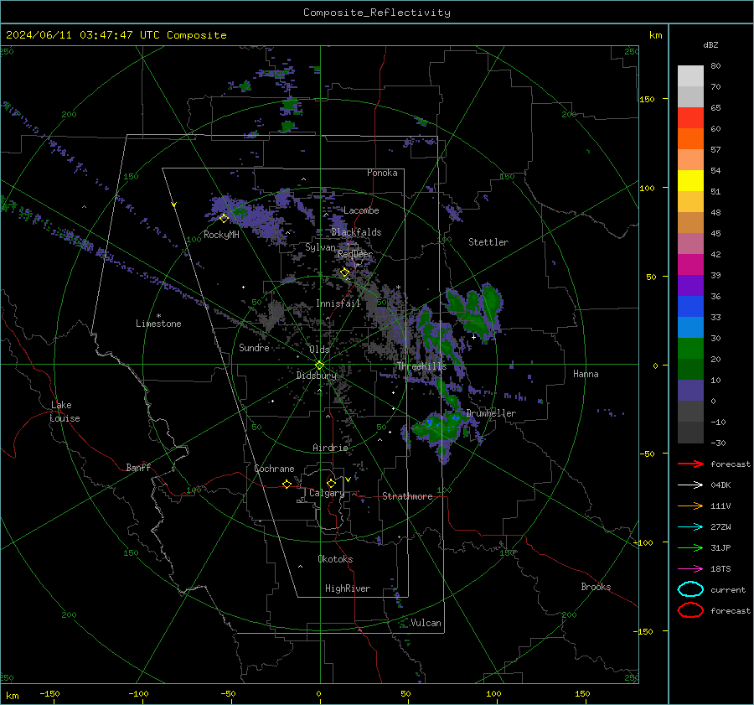
Task: Select the 33 dBZ blue swatch
Action: [690, 327]
